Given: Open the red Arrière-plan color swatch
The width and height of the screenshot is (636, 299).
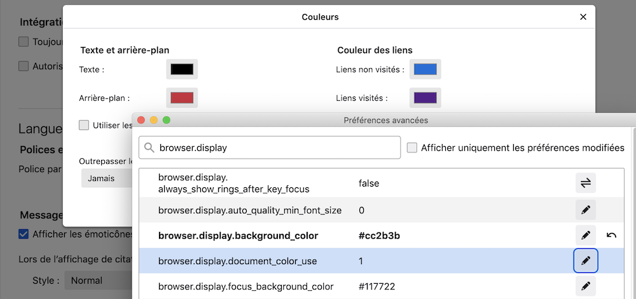Looking at the screenshot, I should coord(182,98).
